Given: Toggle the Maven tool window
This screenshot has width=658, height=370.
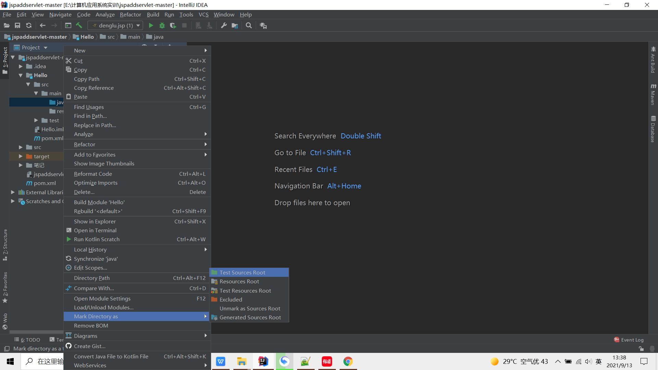Looking at the screenshot, I should click(653, 94).
